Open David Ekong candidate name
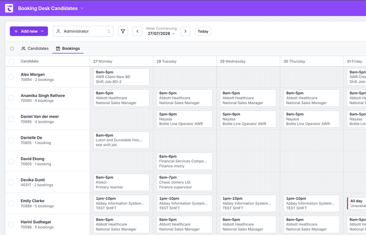The image size is (366, 235). (32, 159)
